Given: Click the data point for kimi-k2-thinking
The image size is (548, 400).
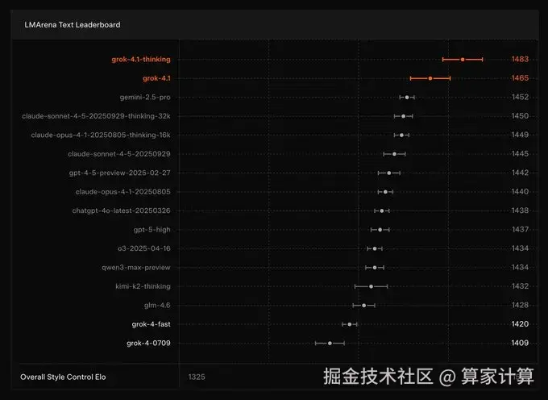Looking at the screenshot, I should click(x=372, y=286).
